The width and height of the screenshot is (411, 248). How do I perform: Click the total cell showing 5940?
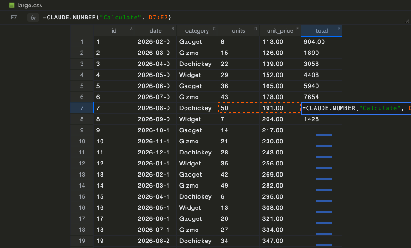point(322,86)
